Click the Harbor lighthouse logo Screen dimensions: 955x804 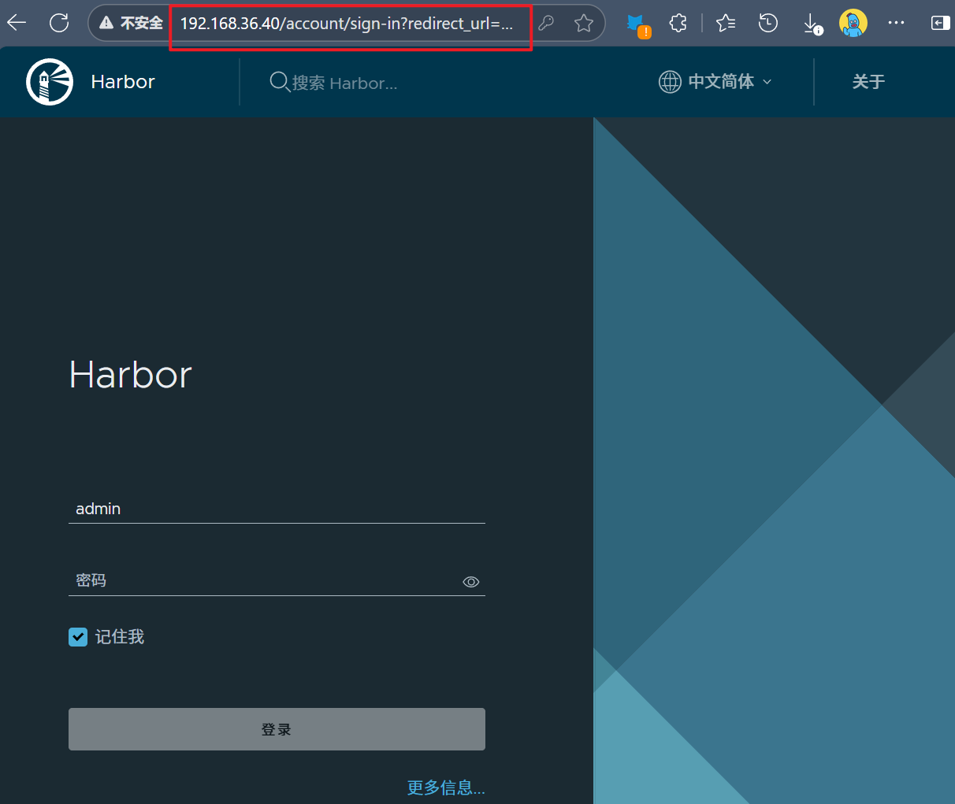point(50,82)
